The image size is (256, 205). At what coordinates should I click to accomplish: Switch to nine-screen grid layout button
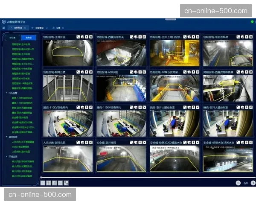pyautogui.click(x=54, y=183)
